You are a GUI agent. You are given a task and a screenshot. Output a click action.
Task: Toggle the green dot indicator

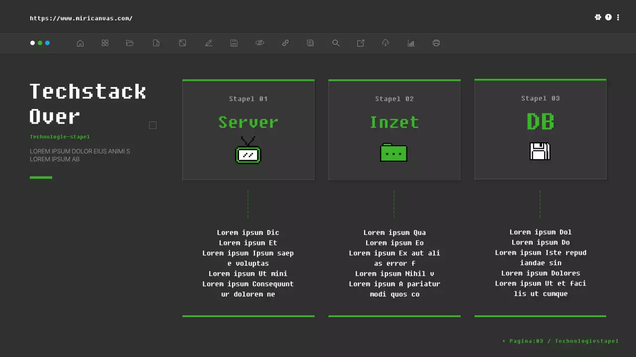pos(40,43)
